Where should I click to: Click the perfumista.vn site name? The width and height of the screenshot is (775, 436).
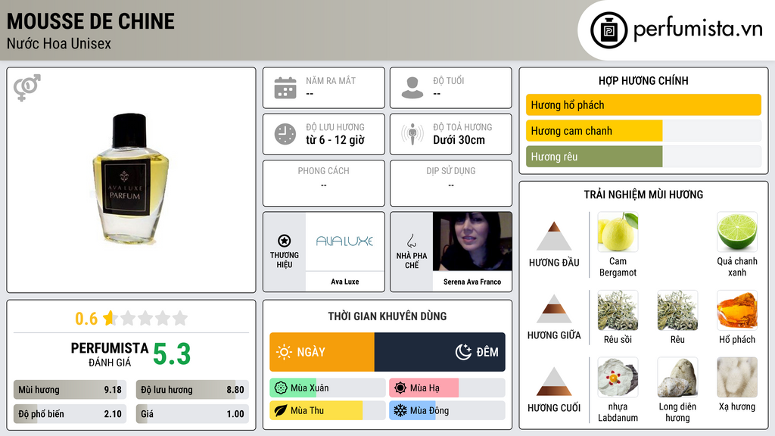698,30
